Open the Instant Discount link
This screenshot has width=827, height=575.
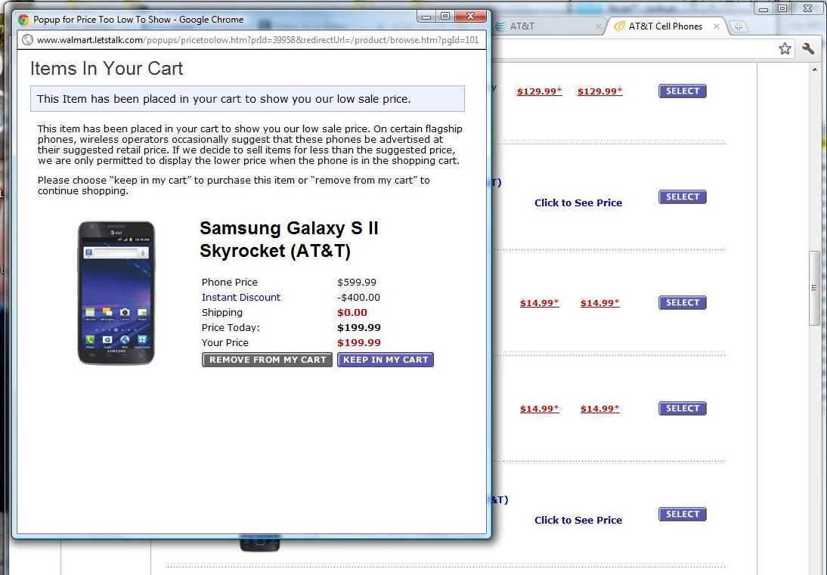pos(241,297)
